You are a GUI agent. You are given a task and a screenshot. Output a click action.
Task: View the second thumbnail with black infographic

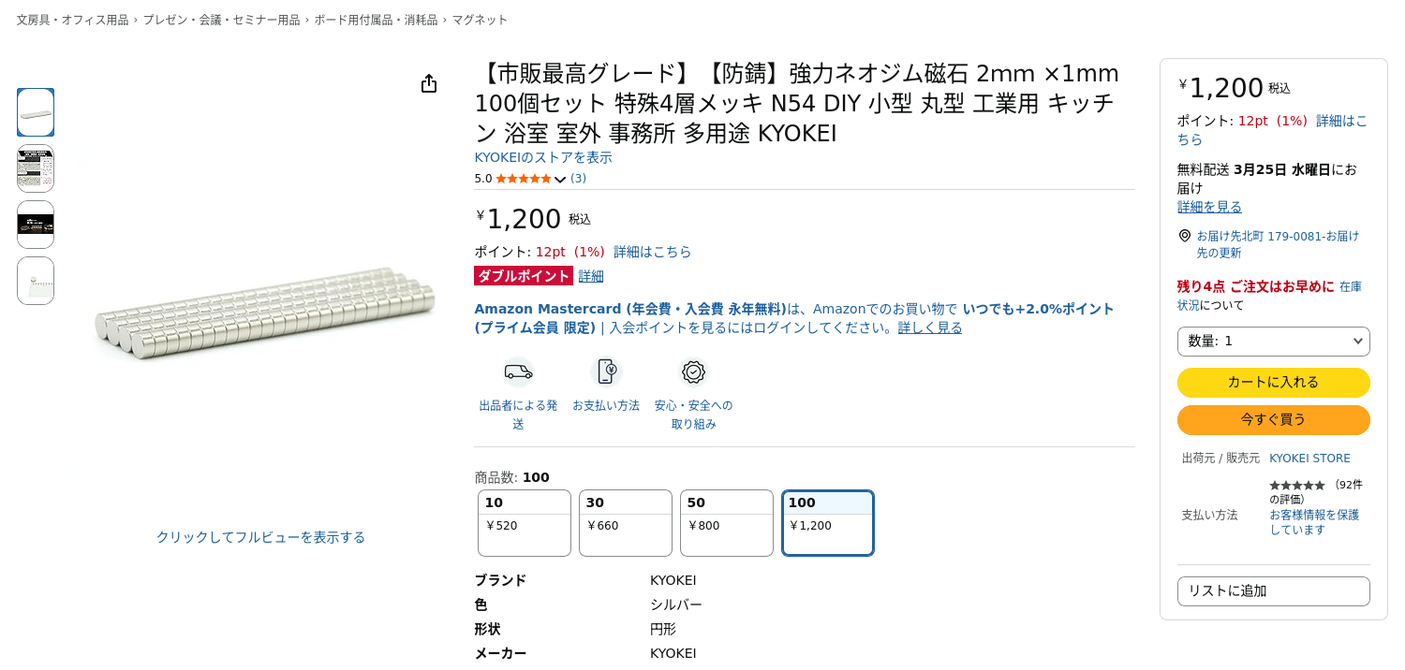tap(36, 168)
